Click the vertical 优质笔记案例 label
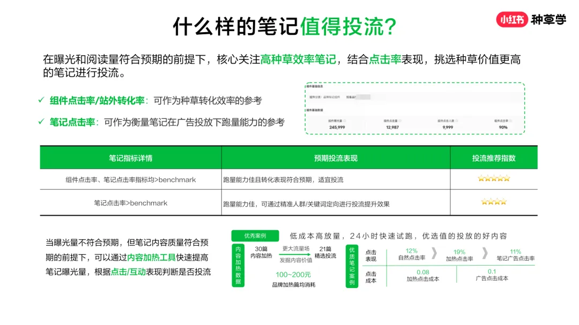579x325 pixels. click(352, 266)
